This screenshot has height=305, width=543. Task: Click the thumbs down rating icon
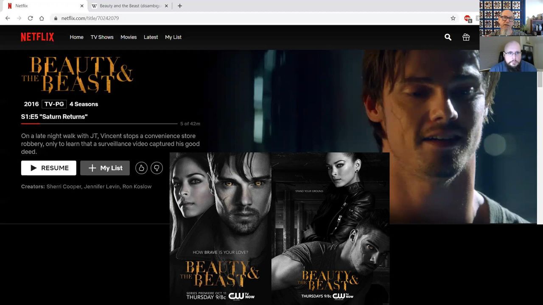tap(157, 168)
